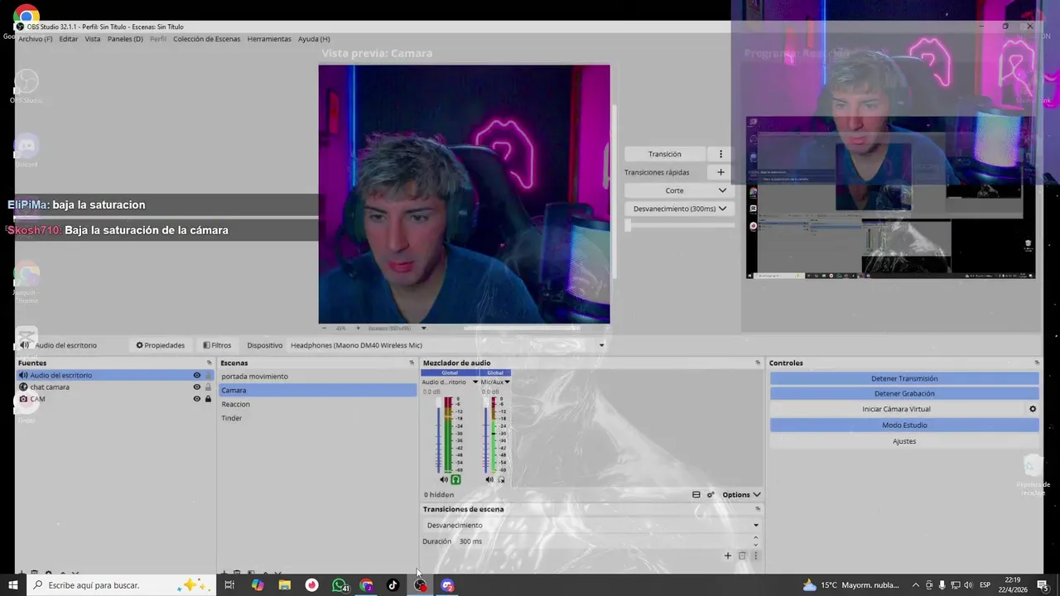1060x596 pixels.
Task: Open the Ayuda menu
Action: 314,39
